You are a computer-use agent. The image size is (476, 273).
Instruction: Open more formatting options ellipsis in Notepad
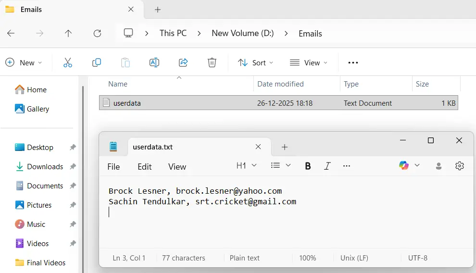(x=346, y=166)
